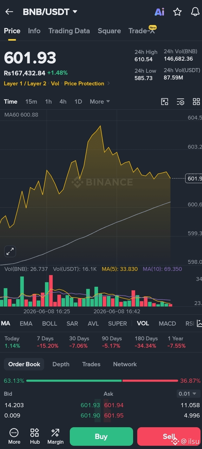Expand Price Protection tags chevron
202x449 pixels.
pyautogui.click(x=109, y=83)
